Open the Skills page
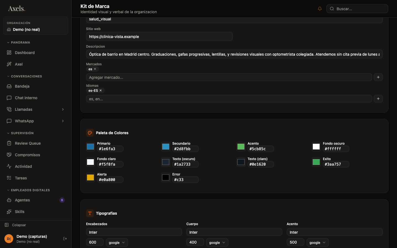Screen dimensions: 397x248 [x=36, y=212]
